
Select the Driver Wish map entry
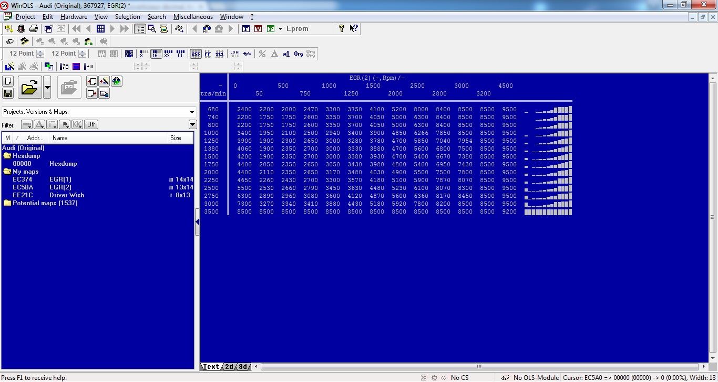click(67, 195)
